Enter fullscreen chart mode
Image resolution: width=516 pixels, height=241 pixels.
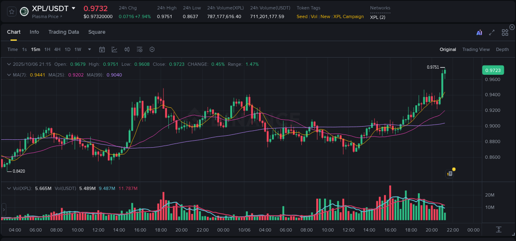[x=491, y=32]
